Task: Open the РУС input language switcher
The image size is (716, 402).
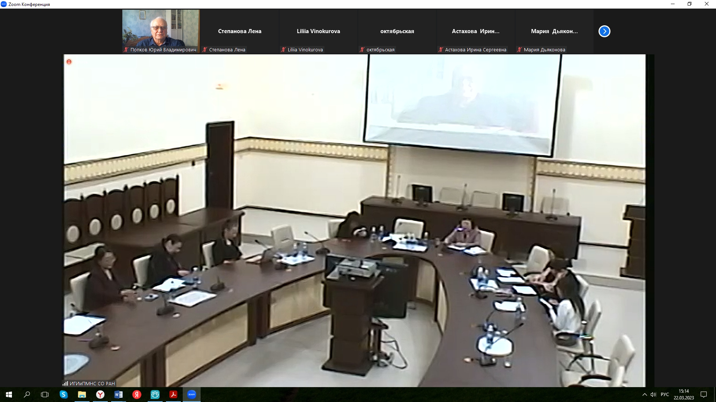Action: click(665, 395)
